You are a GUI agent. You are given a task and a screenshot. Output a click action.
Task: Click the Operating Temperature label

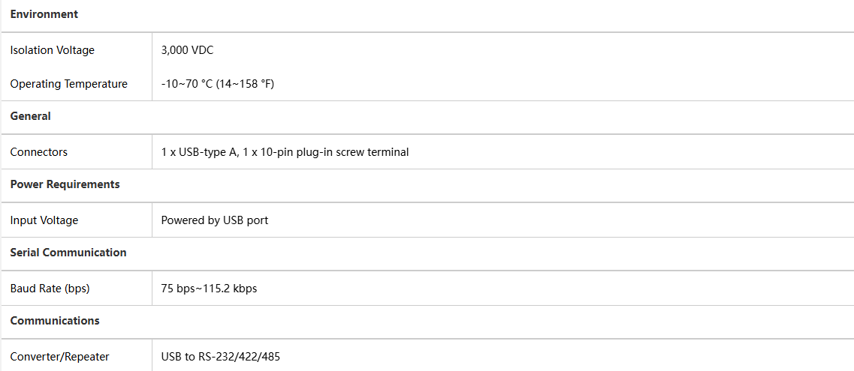click(x=68, y=84)
